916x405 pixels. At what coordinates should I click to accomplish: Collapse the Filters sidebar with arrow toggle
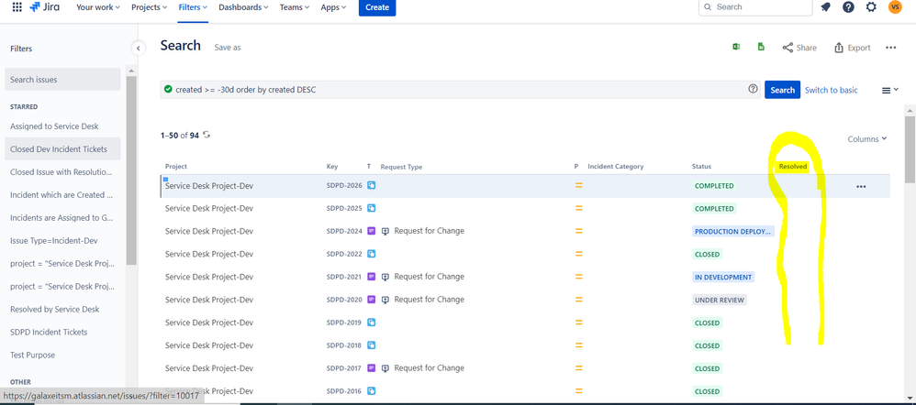point(138,49)
